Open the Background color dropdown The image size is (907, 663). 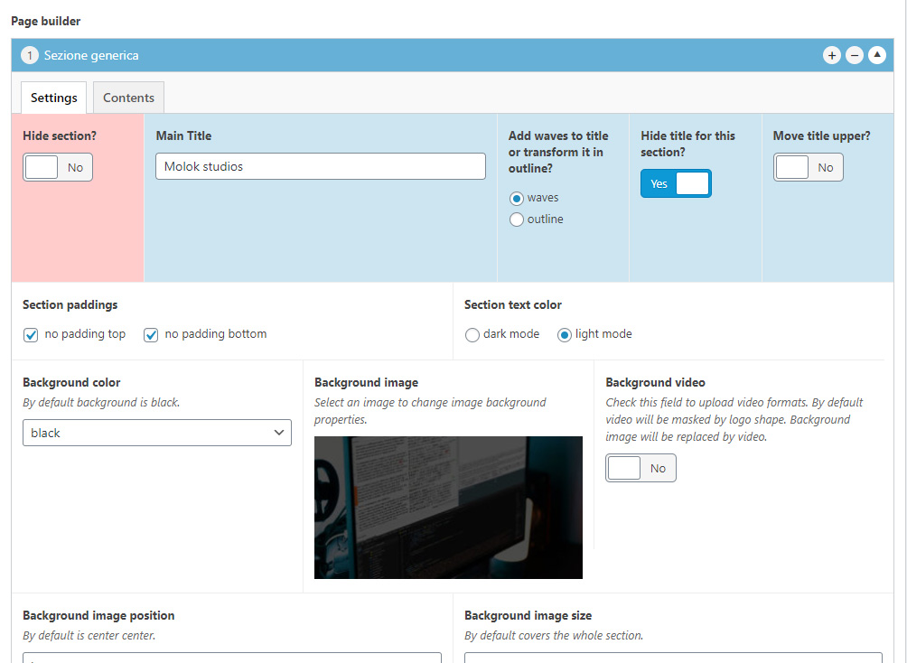157,433
